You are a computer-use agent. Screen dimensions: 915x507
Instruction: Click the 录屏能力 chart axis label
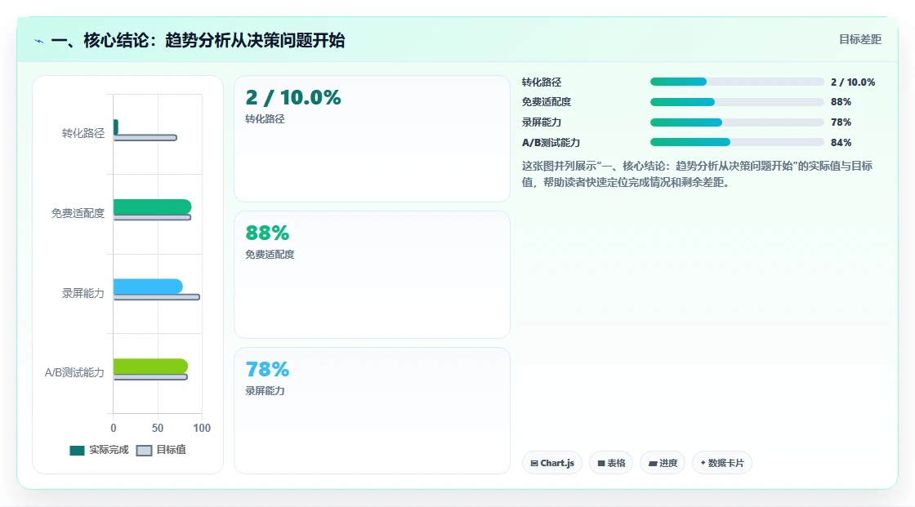pyautogui.click(x=83, y=293)
